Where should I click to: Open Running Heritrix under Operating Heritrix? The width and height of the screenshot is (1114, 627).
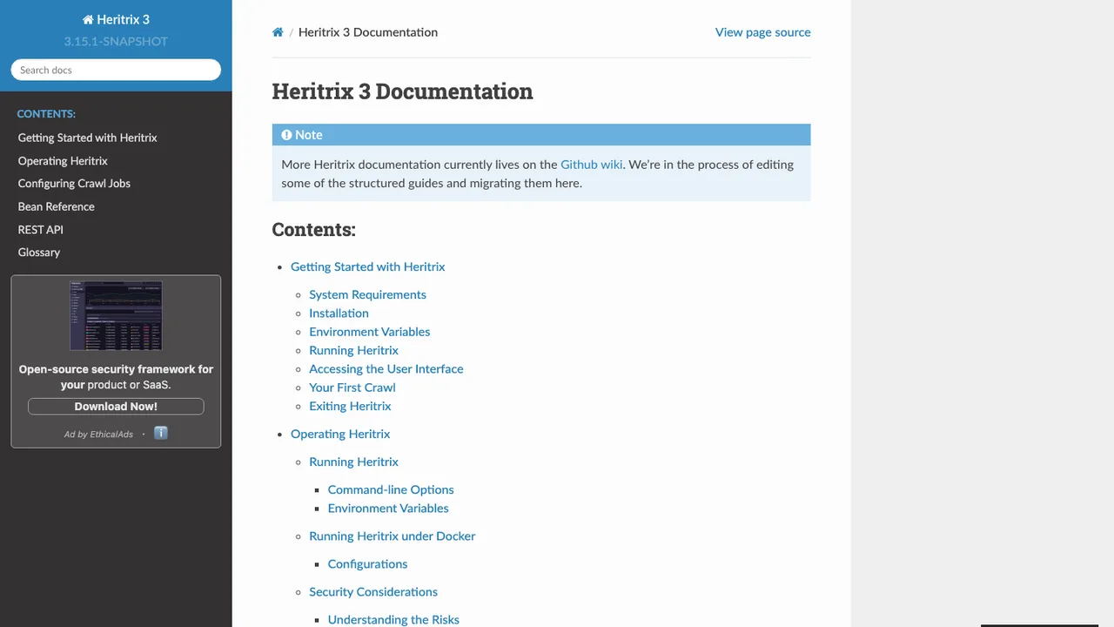coord(353,462)
